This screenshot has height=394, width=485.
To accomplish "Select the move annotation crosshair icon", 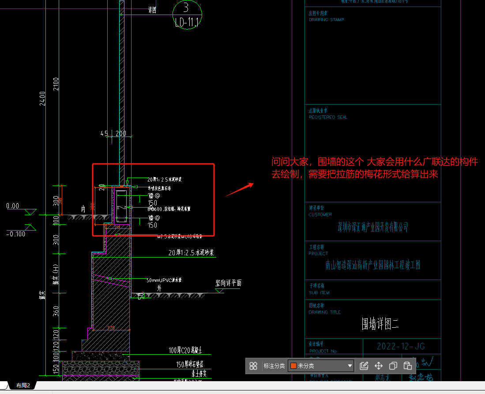I will [379, 366].
